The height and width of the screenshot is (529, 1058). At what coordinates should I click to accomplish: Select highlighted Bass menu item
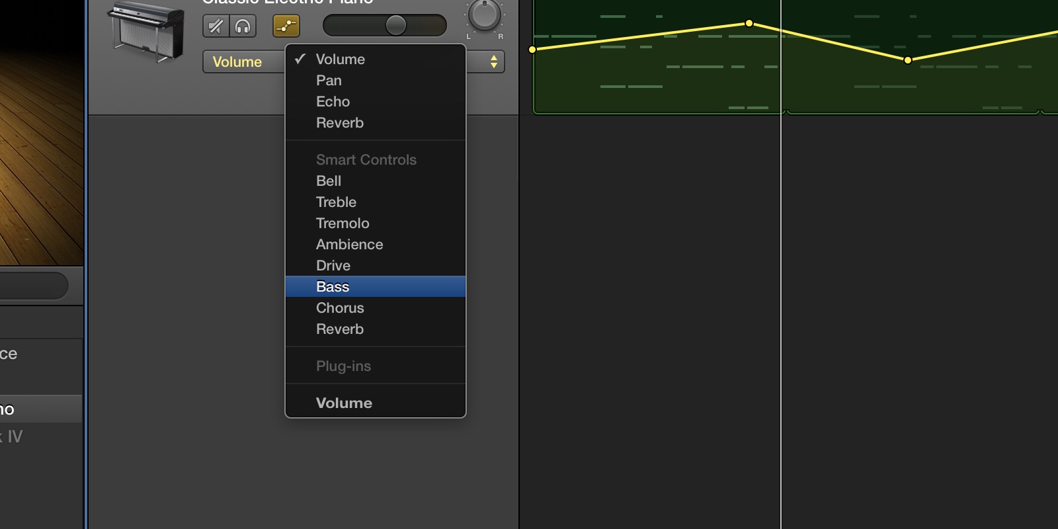tap(376, 286)
